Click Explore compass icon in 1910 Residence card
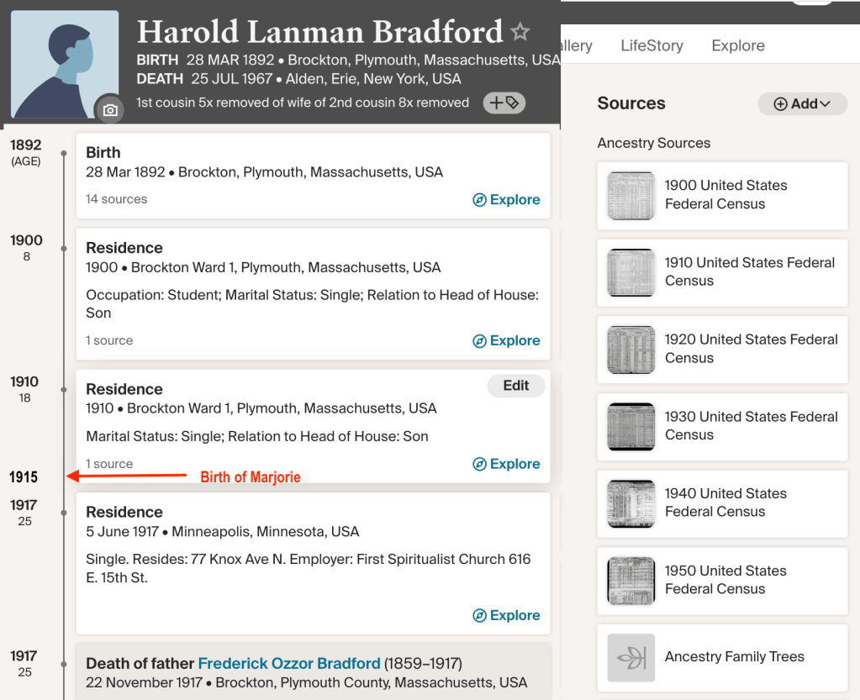Screen dimensions: 860x700 tap(480, 465)
